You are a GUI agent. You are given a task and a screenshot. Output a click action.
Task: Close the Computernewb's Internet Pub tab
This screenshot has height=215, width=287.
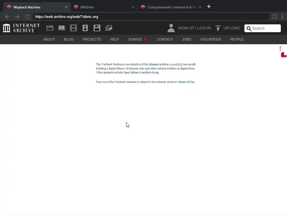click(200, 7)
